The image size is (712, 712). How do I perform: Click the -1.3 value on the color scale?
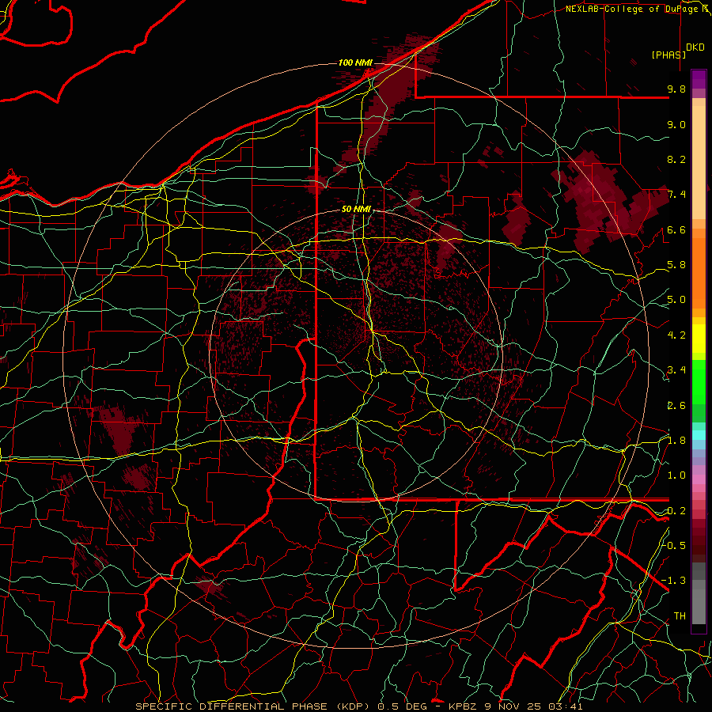674,581
